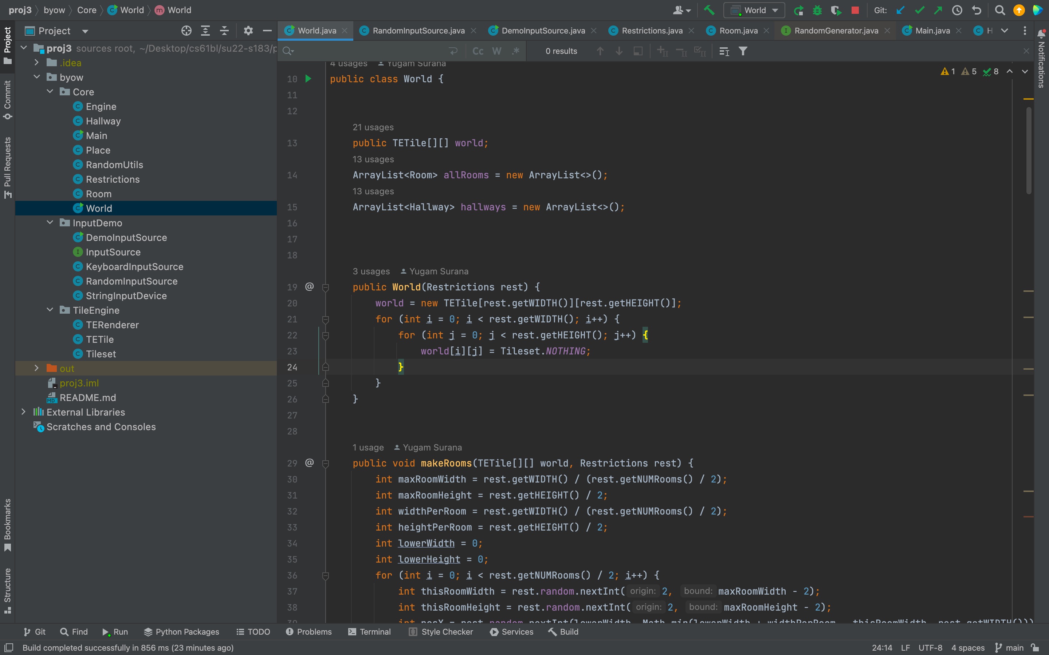
Task: Switch to the Room.java tab
Action: tap(738, 31)
